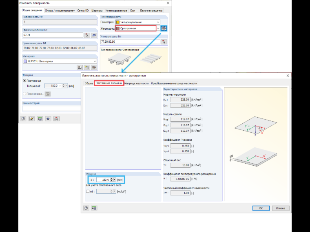Confirm with the OK button

point(261,208)
